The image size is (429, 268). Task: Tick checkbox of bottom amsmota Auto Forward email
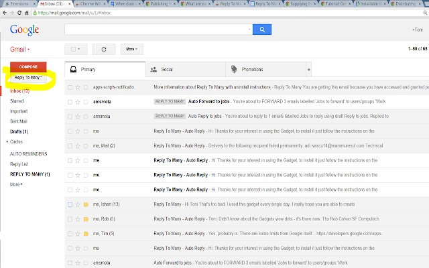tap(70, 263)
